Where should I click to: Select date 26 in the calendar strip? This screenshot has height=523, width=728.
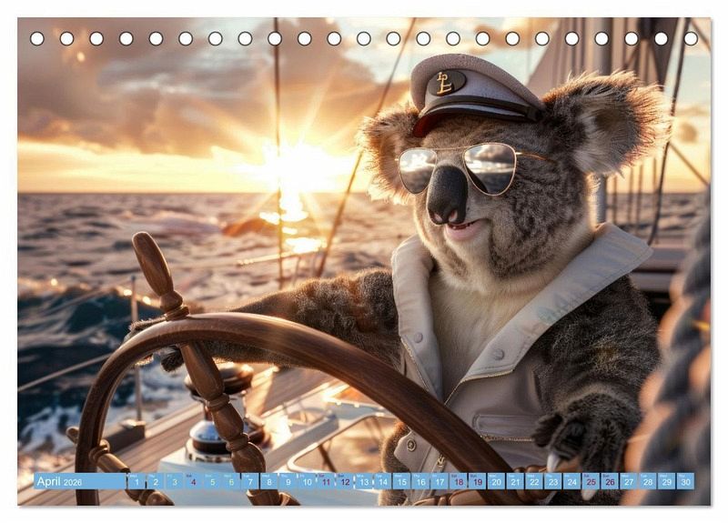(x=610, y=481)
